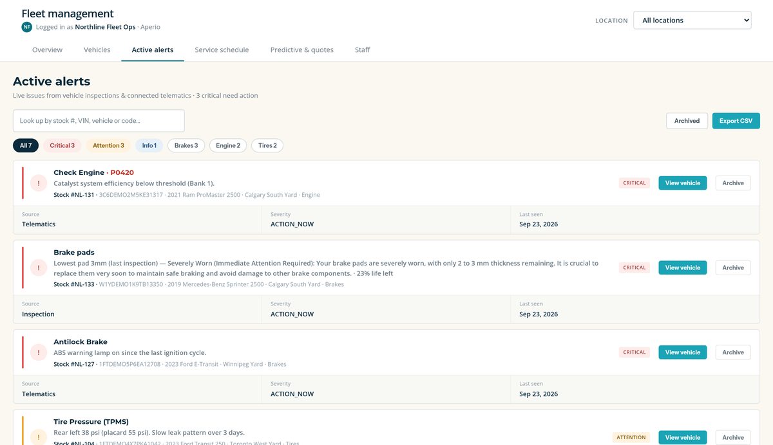The image size is (773, 445).
Task: Open the All locations dropdown
Action: [692, 21]
